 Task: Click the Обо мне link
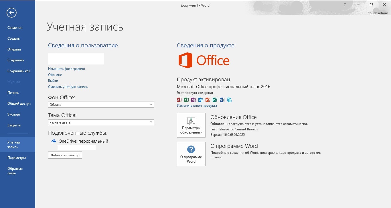[55, 75]
